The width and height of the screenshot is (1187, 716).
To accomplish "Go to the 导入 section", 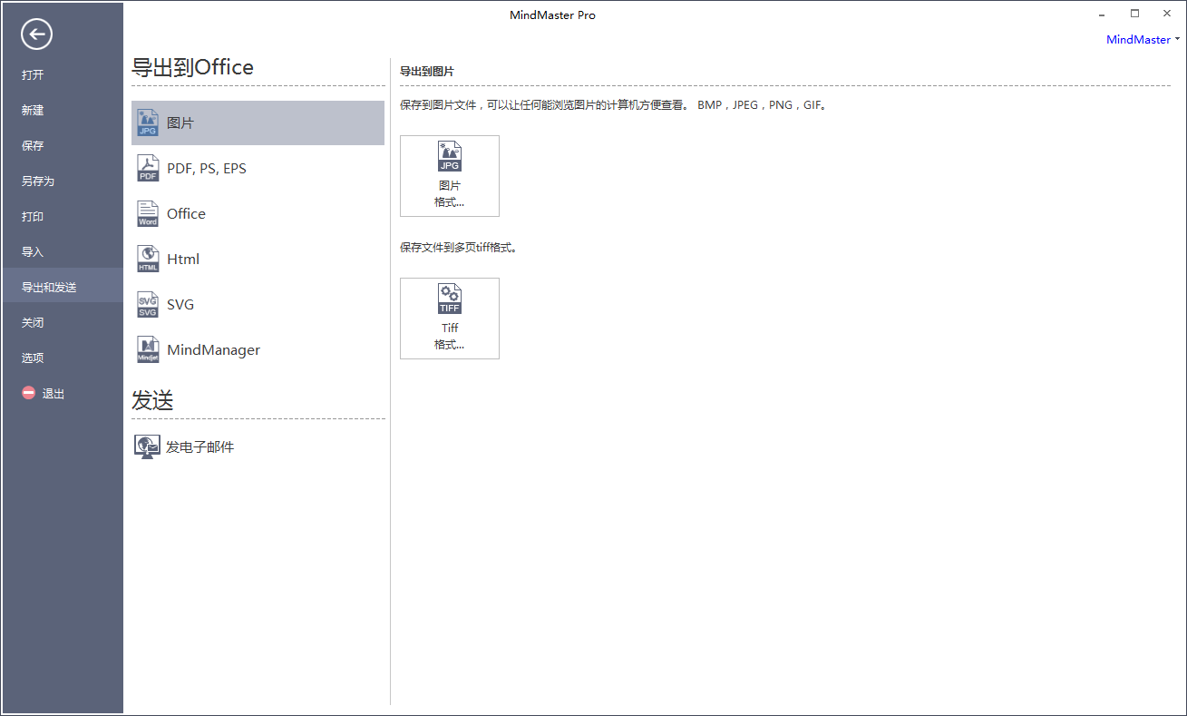I will coord(33,251).
